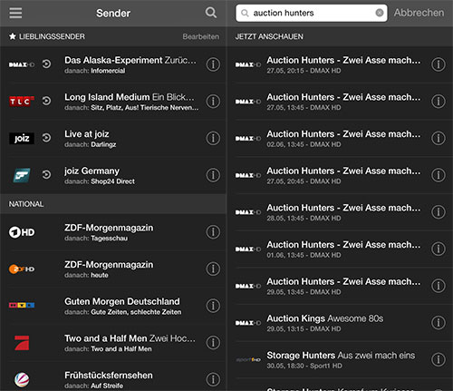Open joiz Germany program title
This screenshot has height=391, width=453.
pos(92,171)
